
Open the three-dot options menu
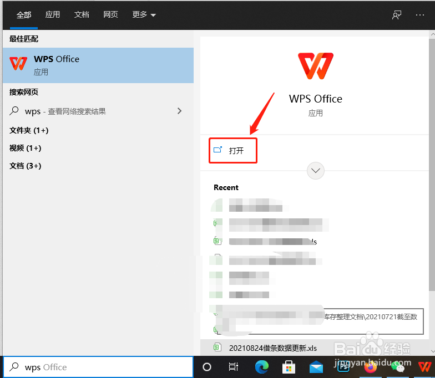pos(420,15)
